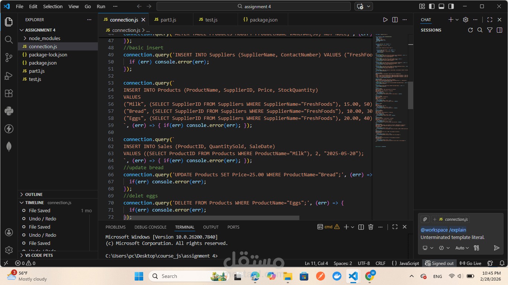Image resolution: width=508 pixels, height=285 pixels.
Task: Open the Source Control view
Action: click(9, 58)
